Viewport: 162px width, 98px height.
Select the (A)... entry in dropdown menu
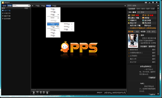[x=53, y=30]
